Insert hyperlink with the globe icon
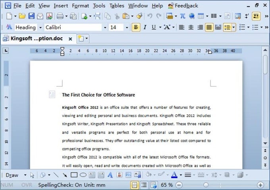Viewport: 270px width, 190px height. [192, 16]
